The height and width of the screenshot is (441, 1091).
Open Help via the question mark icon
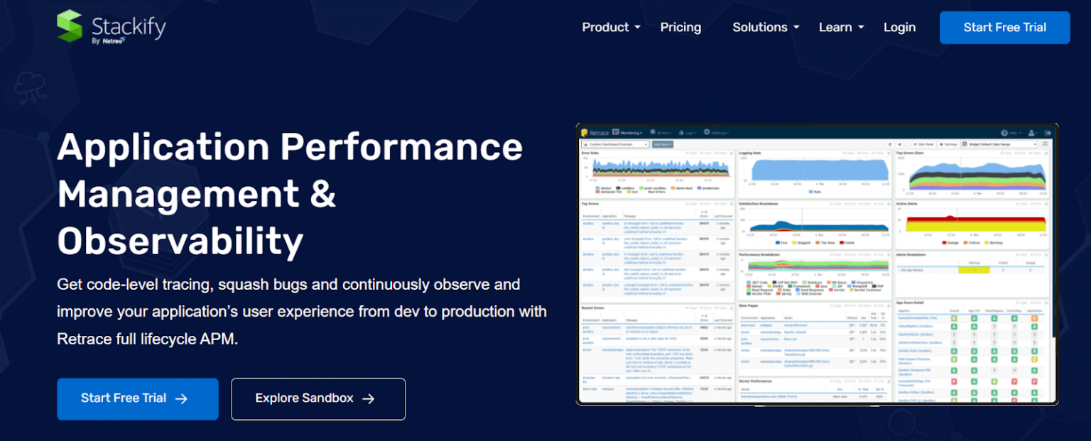click(1004, 132)
